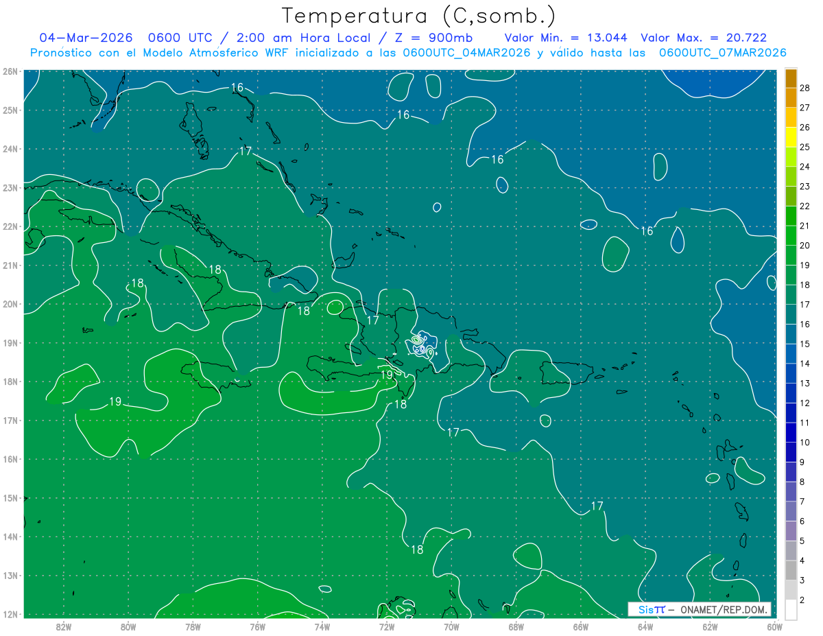Click the 12N latitude axis label

click(x=10, y=614)
